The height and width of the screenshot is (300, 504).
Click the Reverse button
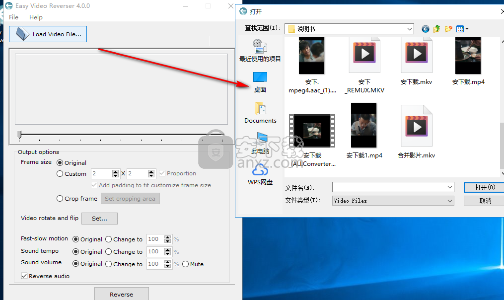122,294
